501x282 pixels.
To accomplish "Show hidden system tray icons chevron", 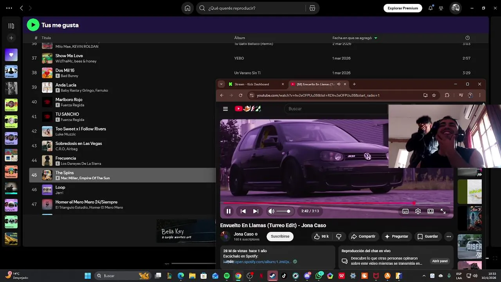I will pos(424,276).
